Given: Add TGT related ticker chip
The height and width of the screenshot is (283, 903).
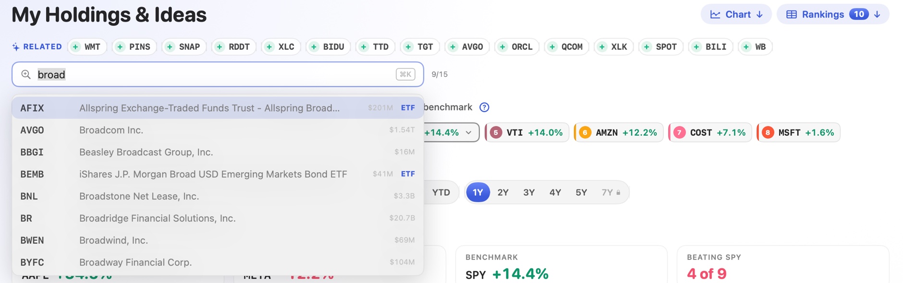Looking at the screenshot, I should pyautogui.click(x=420, y=47).
